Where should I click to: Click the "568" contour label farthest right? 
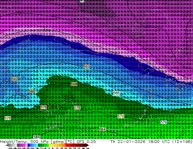[116, 93]
